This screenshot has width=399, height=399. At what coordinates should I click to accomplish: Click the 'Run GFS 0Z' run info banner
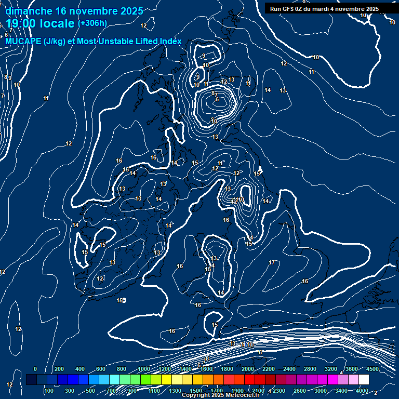324,9
